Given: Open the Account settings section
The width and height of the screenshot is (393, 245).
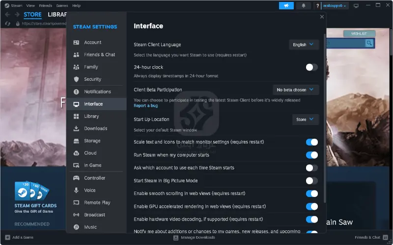Looking at the screenshot, I should coord(92,43).
